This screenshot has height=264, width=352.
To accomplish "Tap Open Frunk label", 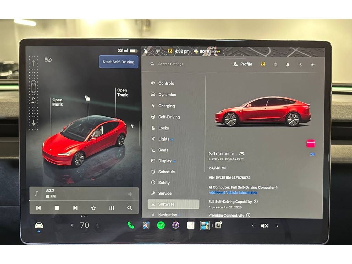I will (57, 102).
